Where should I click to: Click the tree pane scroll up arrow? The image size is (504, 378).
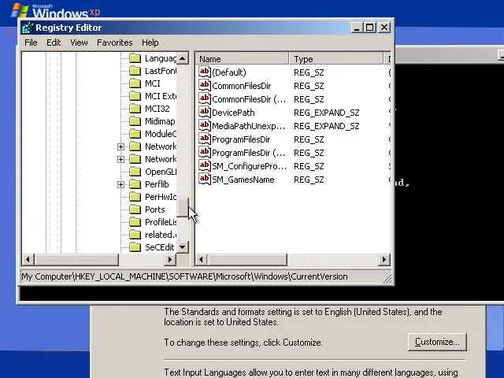182,58
